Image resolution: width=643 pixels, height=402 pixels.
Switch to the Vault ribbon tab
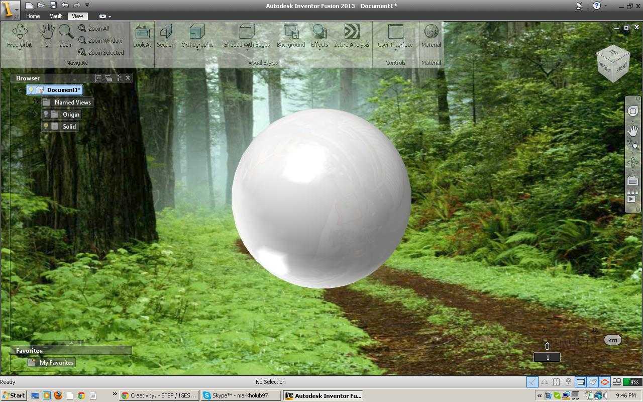pyautogui.click(x=56, y=16)
